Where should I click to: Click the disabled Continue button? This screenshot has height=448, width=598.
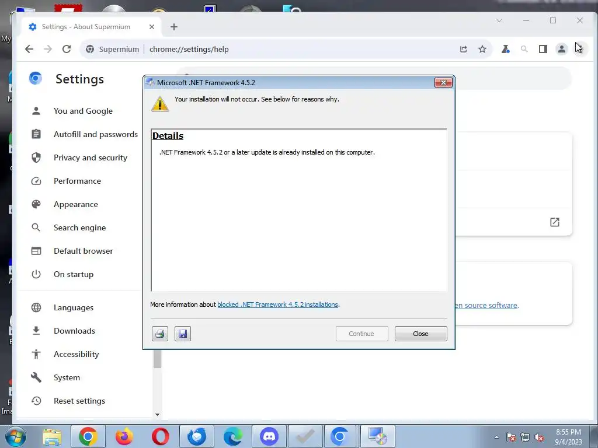point(361,334)
